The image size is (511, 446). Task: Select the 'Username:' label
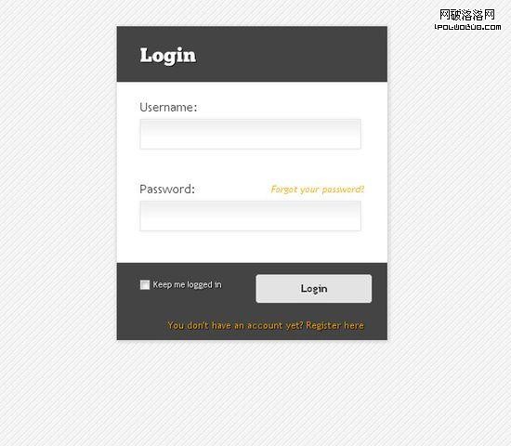168,107
